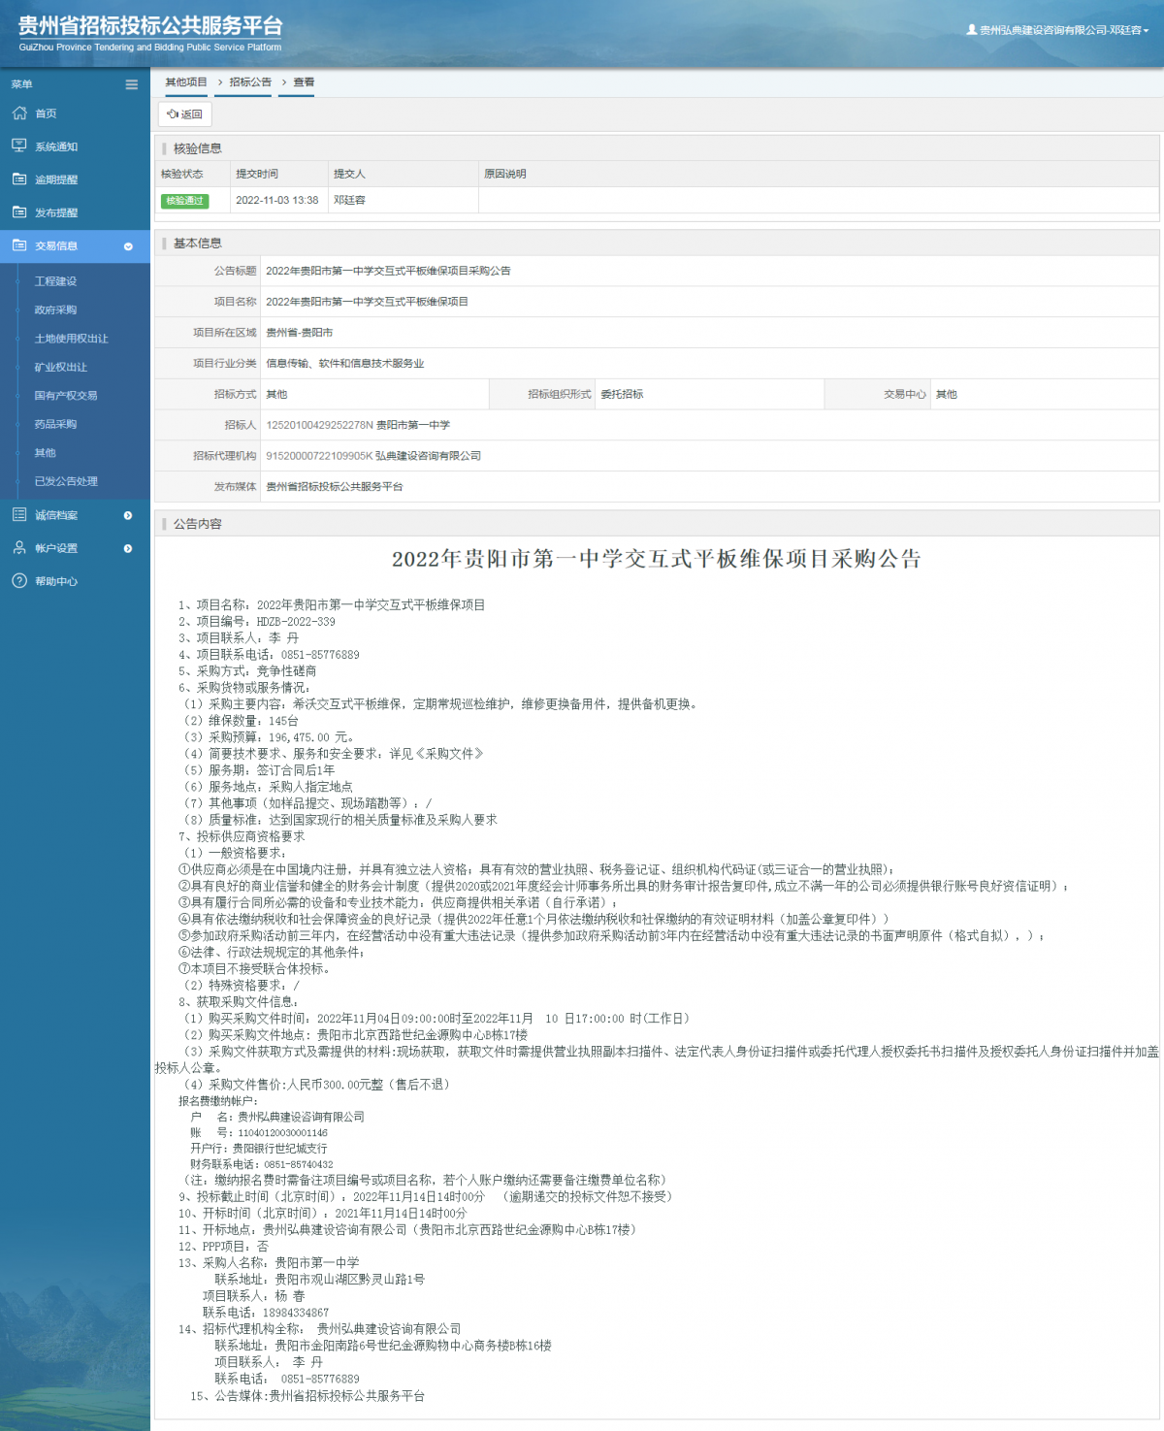The height and width of the screenshot is (1431, 1164).
Task: Click the 返回 back button
Action: (x=184, y=114)
